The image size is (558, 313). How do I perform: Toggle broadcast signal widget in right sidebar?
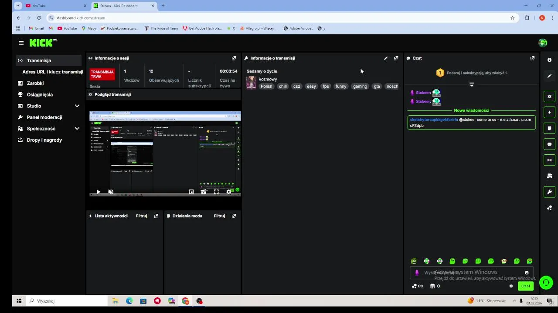pyautogui.click(x=549, y=160)
